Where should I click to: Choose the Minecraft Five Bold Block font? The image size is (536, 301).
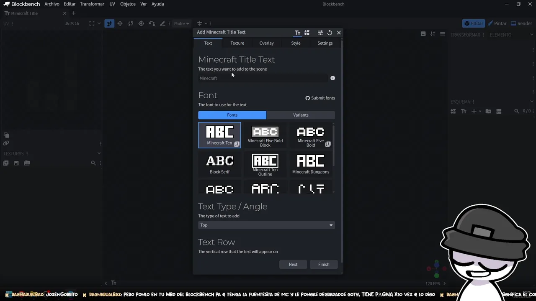[265, 135]
